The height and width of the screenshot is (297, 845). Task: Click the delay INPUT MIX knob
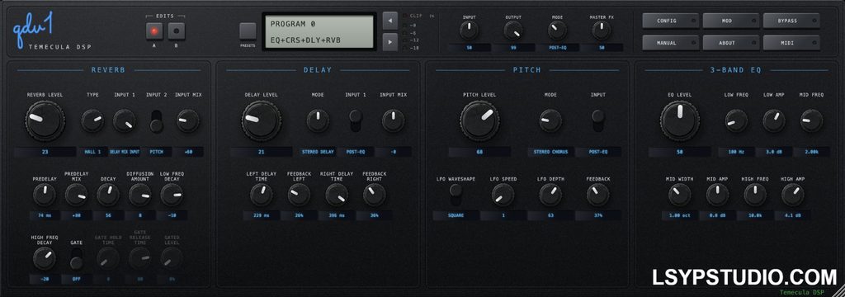pyautogui.click(x=394, y=120)
